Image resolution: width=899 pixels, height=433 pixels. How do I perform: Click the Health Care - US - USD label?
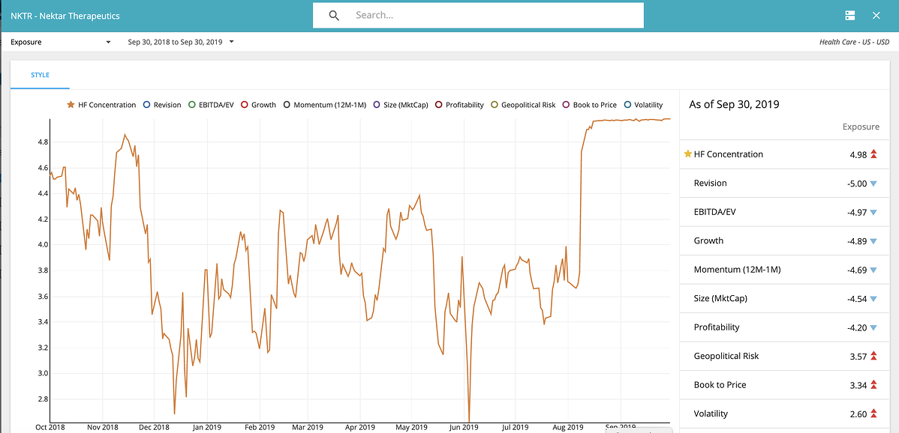coord(855,42)
